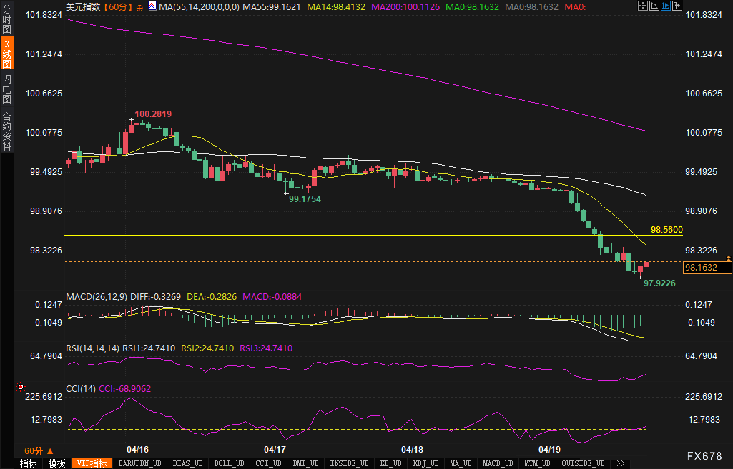The width and height of the screenshot is (733, 469).
Task: Open the 60分 timeframe dropdown
Action: (x=39, y=451)
